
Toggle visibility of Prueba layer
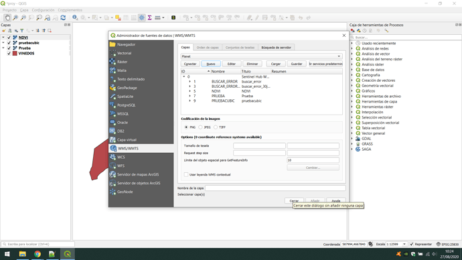pyautogui.click(x=9, y=48)
